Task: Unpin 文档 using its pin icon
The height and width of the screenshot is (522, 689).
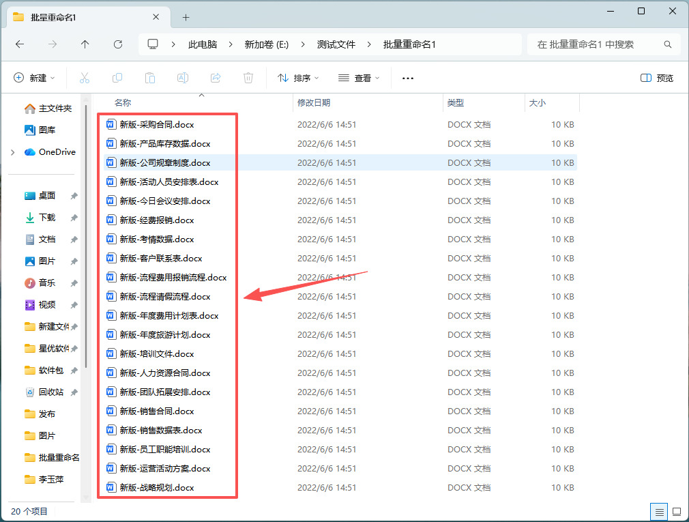Action: pos(74,240)
